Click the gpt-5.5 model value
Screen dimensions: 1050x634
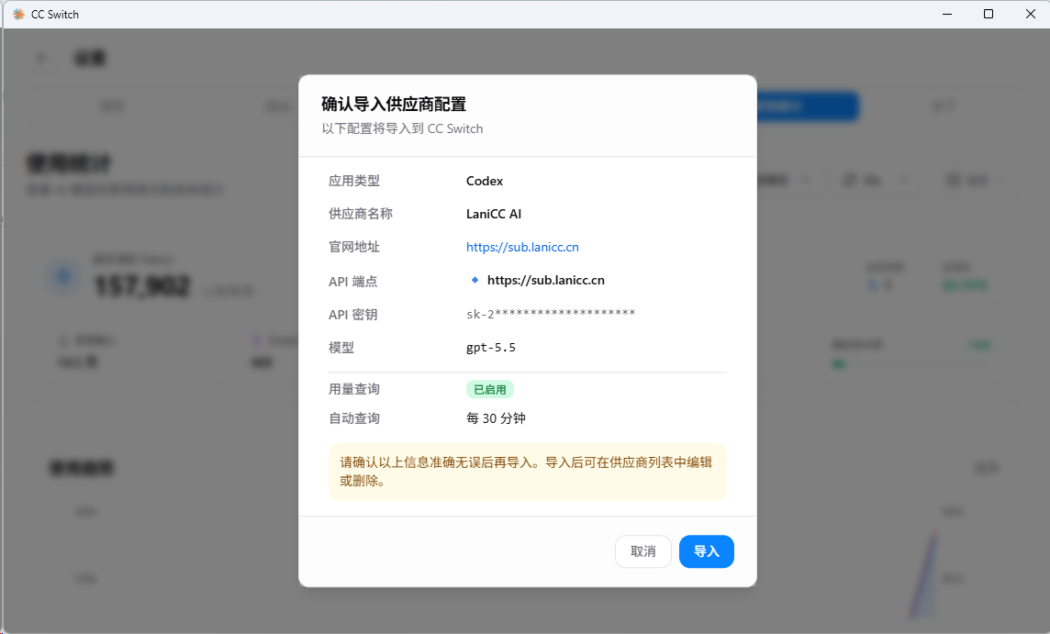pos(491,348)
